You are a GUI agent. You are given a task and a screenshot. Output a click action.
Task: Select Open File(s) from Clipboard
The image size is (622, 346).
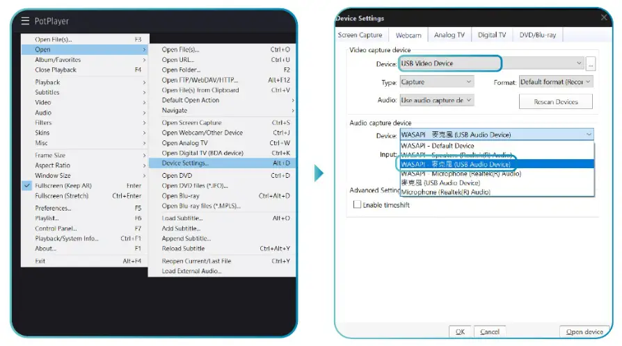(x=222, y=90)
